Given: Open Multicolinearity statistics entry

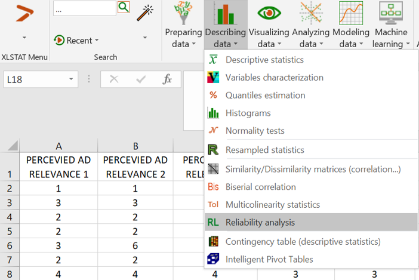Looking at the screenshot, I should click(311, 204).
